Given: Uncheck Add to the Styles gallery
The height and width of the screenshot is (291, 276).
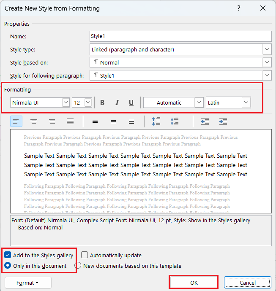Looking at the screenshot, I should pos(8,255).
